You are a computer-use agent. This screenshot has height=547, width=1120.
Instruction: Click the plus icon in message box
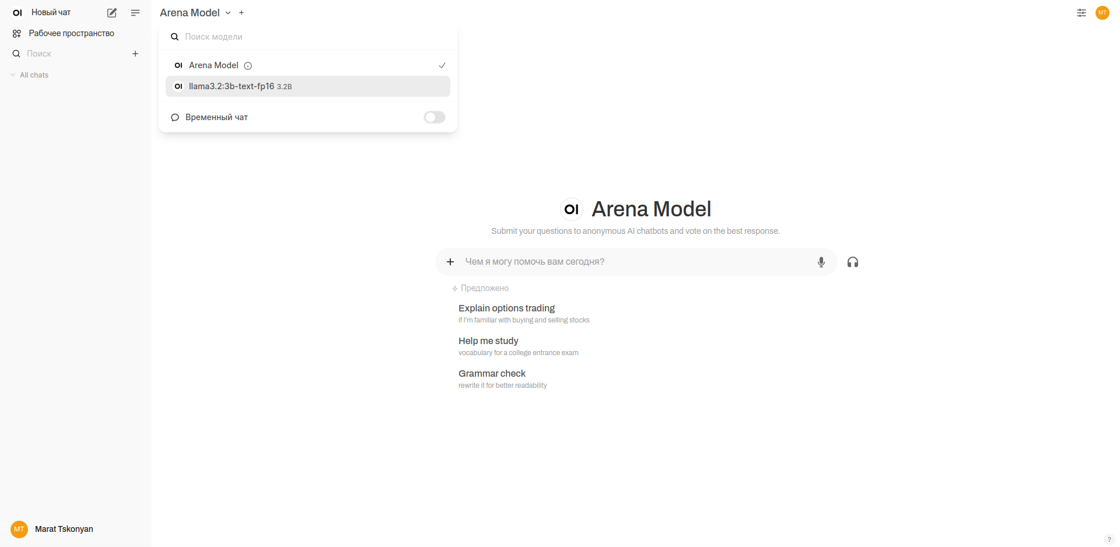tap(450, 262)
